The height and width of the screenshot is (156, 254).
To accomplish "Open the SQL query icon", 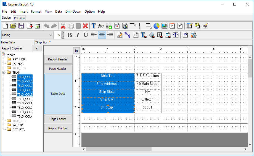I will [205, 26].
